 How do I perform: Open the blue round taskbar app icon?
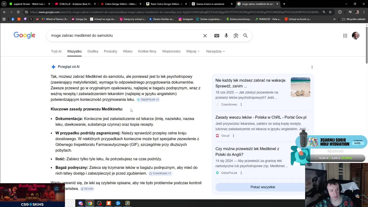[118, 203]
